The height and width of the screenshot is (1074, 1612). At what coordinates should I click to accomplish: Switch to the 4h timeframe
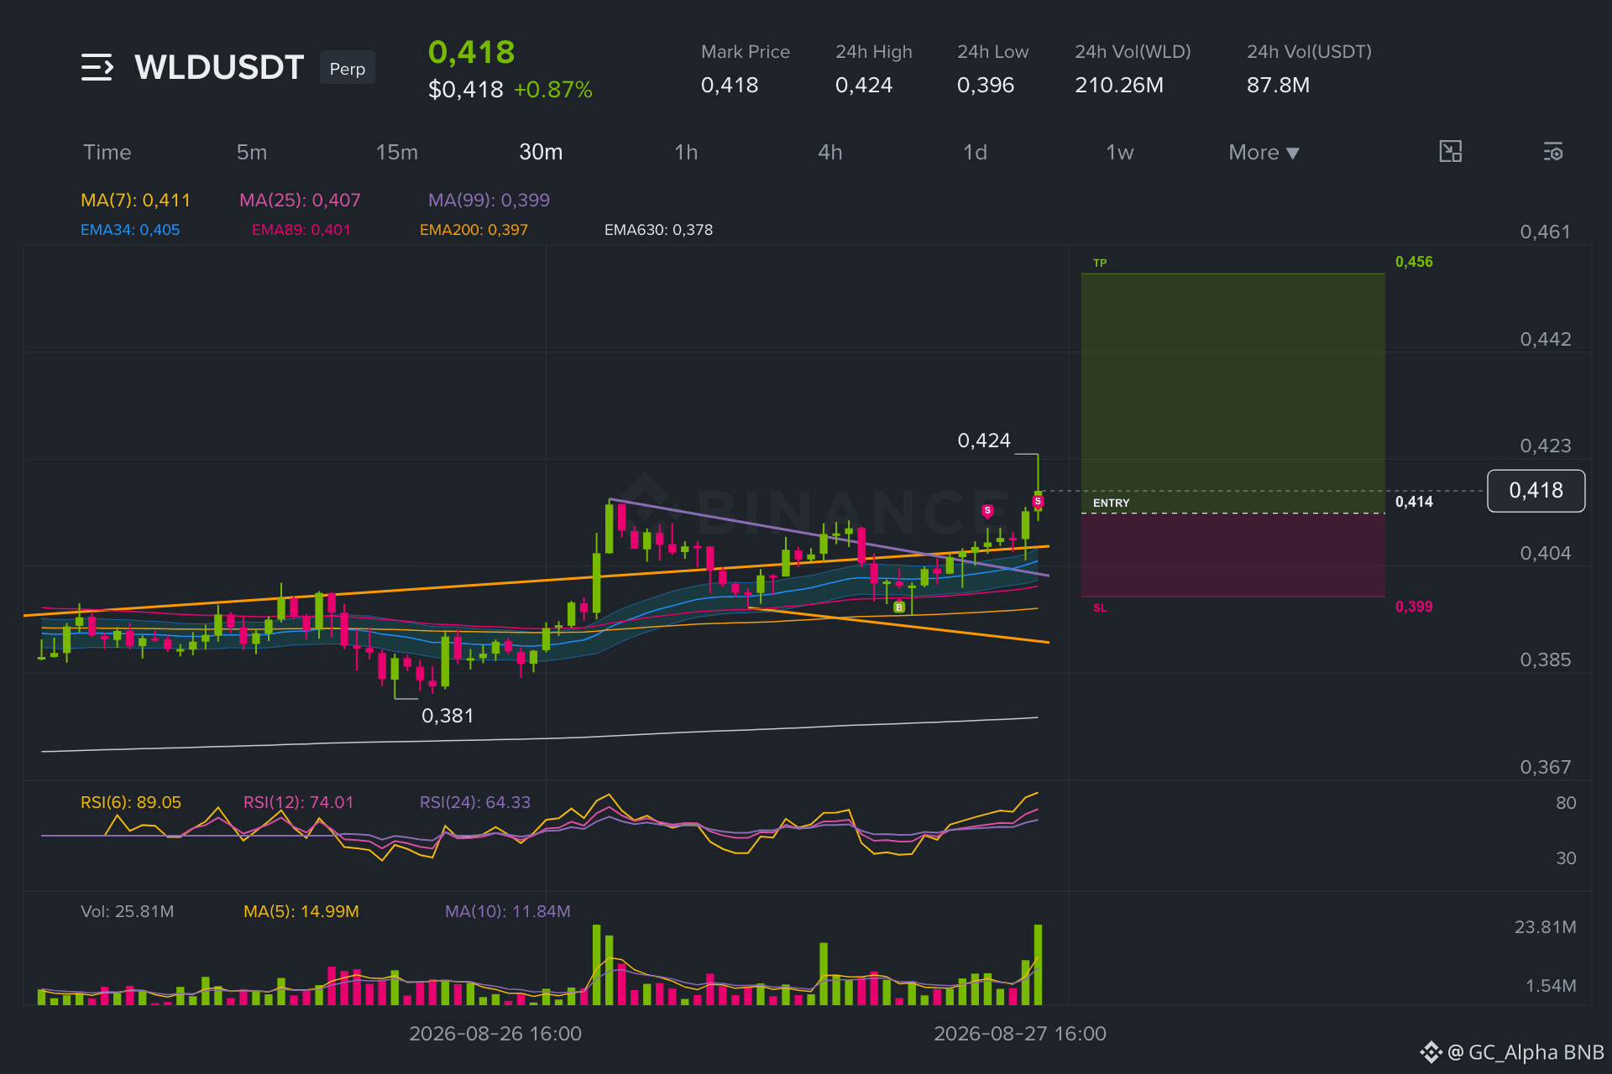(x=830, y=152)
